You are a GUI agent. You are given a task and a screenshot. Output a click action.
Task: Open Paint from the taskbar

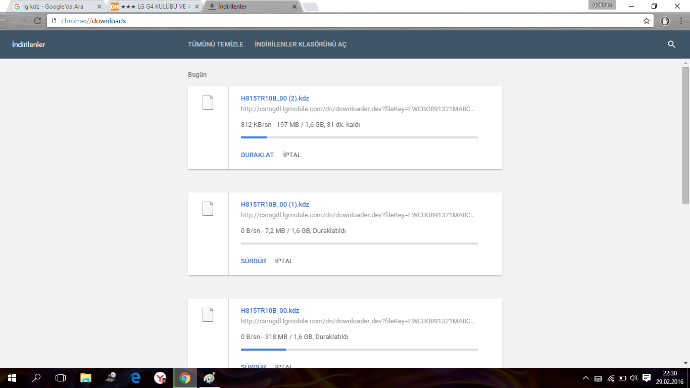coord(209,378)
